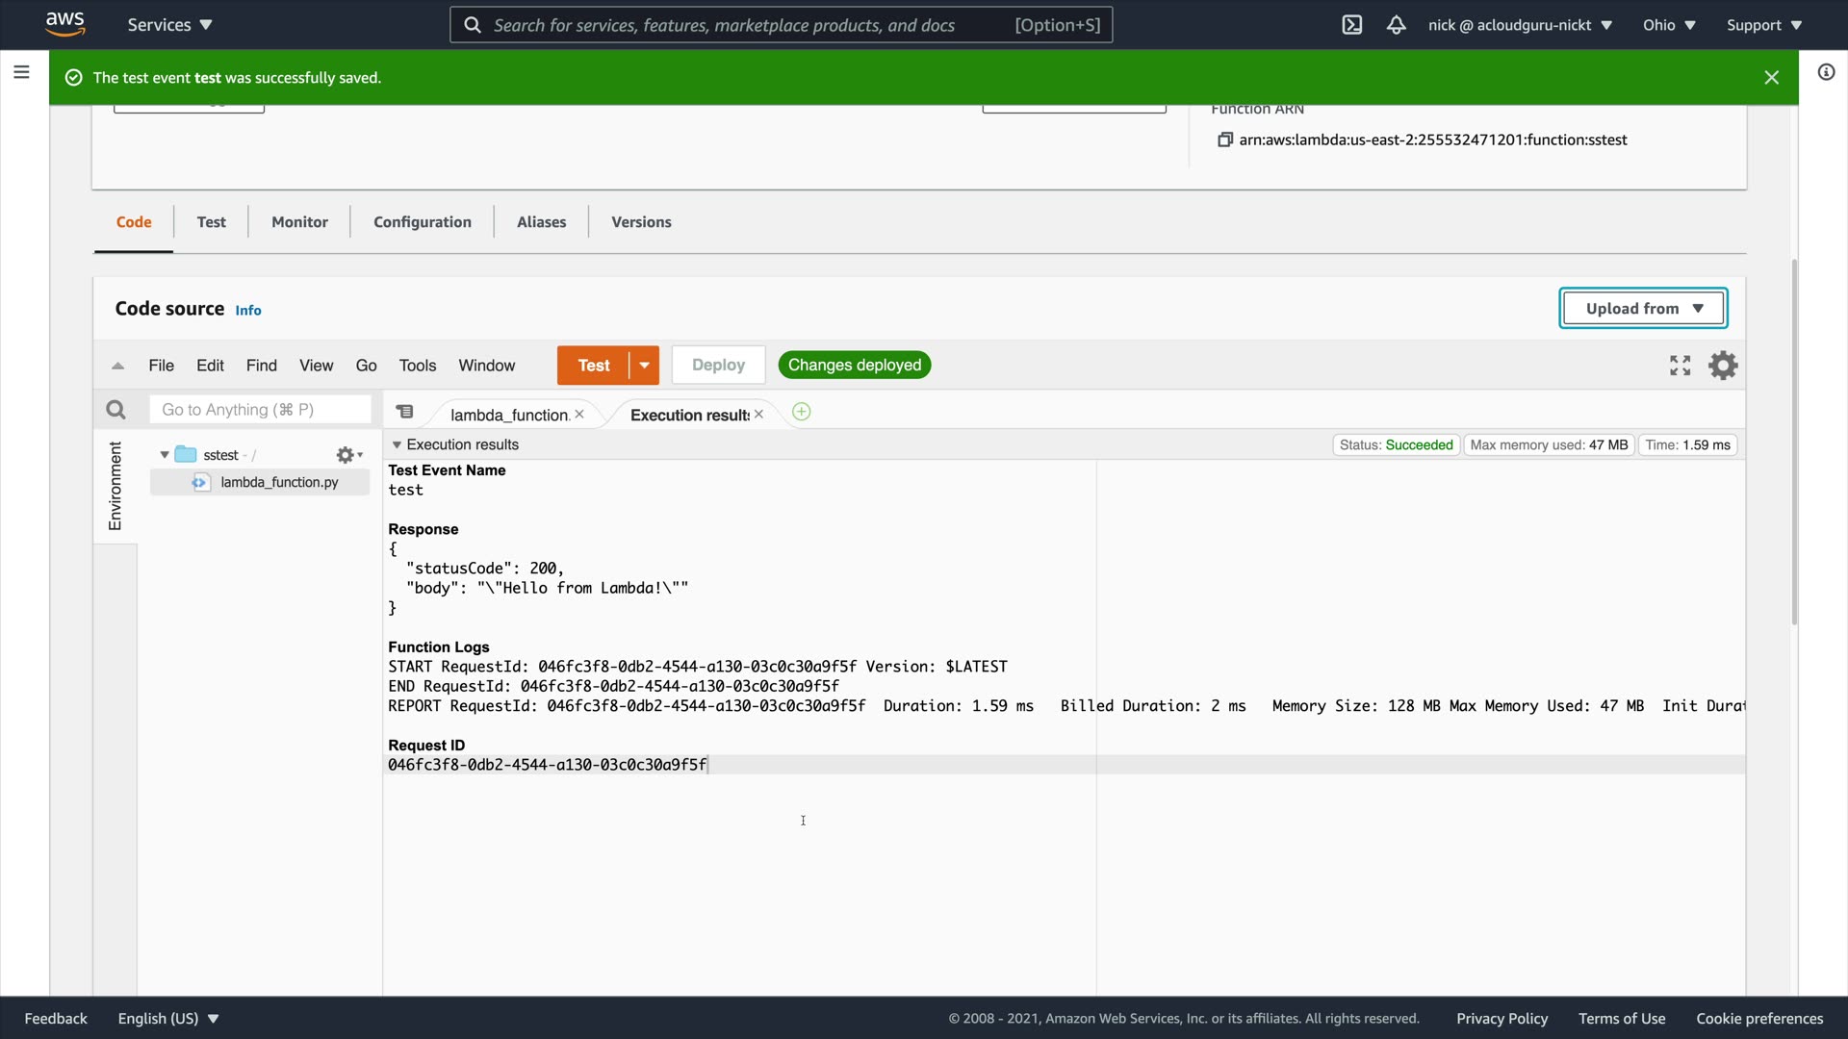
Task: Toggle the Environment side panel
Action: pyautogui.click(x=115, y=486)
